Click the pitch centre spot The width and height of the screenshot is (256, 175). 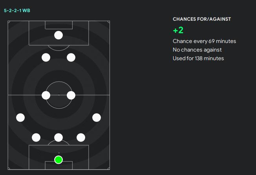pos(59,95)
